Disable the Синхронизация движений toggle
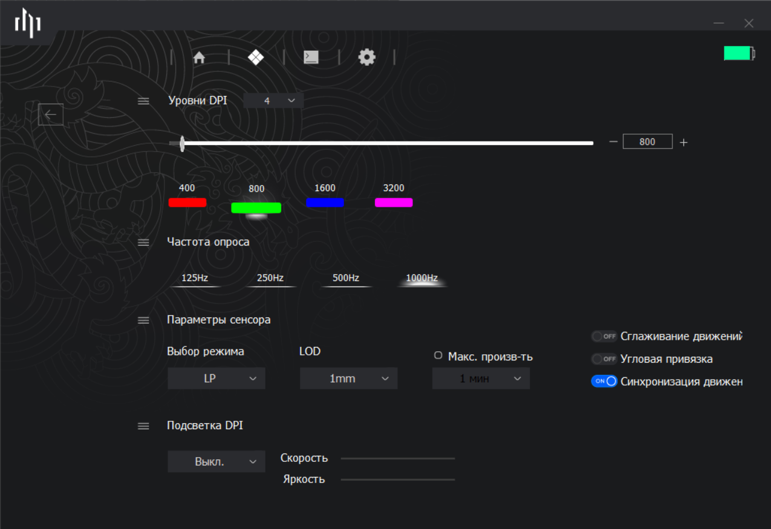The width and height of the screenshot is (771, 529). [604, 381]
